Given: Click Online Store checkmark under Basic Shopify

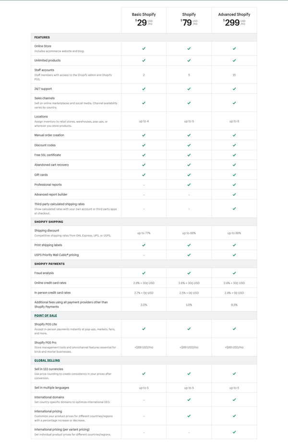Looking at the screenshot, I should coord(144,48).
